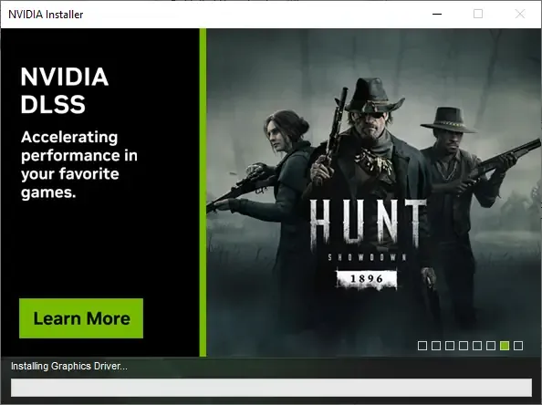Click the Installing Graphics Driver status text
This screenshot has width=542, height=405.
coord(69,366)
